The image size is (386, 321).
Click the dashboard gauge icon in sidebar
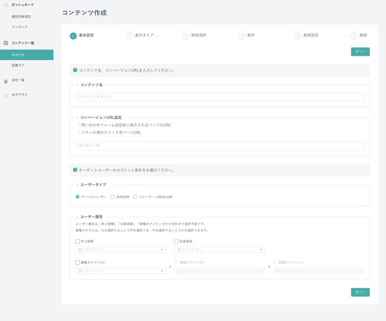click(6, 5)
